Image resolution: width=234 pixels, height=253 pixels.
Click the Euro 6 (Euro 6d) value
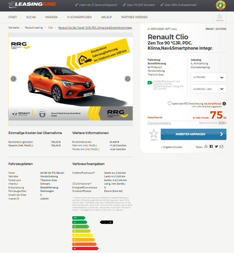coord(113,191)
